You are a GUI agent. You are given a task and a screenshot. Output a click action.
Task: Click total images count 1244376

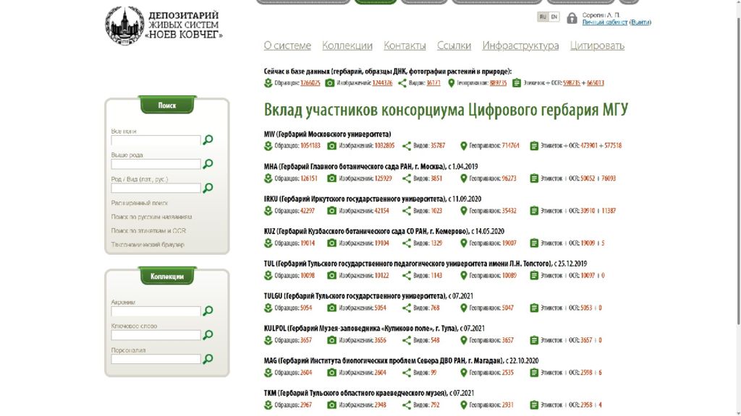382,83
